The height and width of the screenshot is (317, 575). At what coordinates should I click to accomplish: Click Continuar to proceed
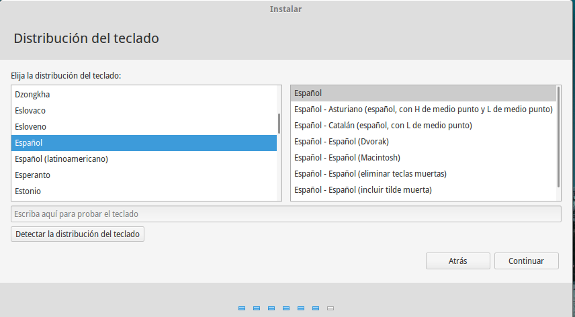pyautogui.click(x=527, y=261)
